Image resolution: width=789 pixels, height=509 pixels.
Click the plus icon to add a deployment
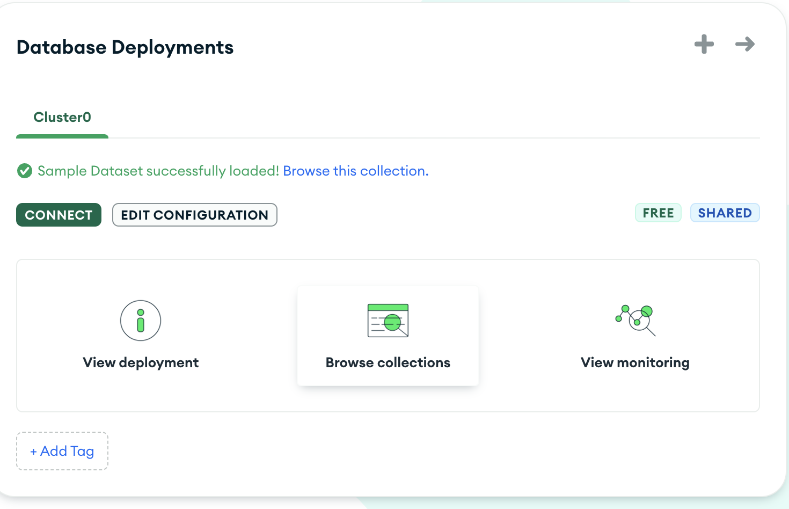704,44
